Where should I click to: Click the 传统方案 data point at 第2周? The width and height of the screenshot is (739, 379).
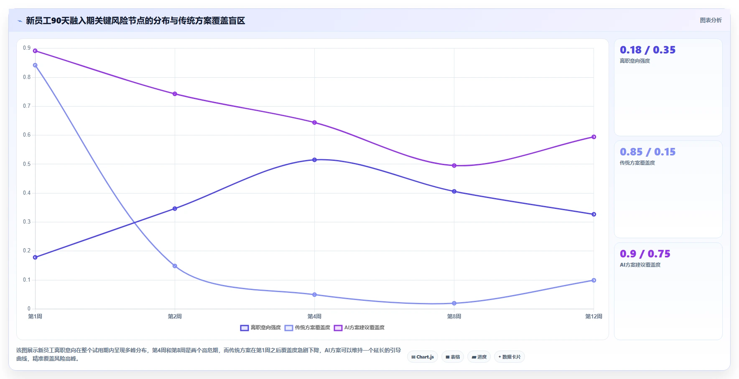[175, 266]
